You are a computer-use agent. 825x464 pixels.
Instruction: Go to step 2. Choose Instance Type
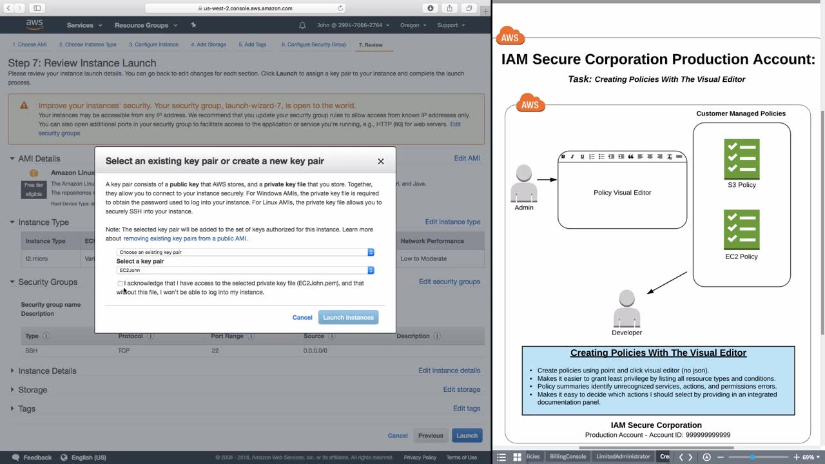(x=88, y=45)
